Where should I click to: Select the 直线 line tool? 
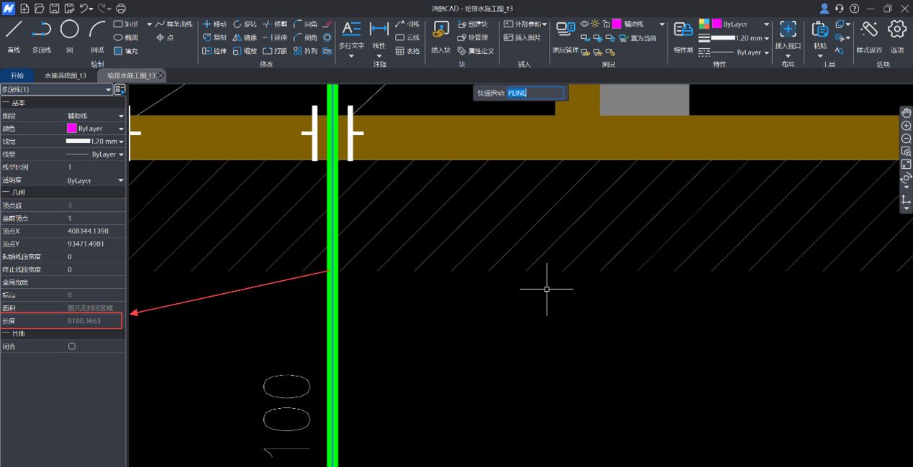point(14,30)
